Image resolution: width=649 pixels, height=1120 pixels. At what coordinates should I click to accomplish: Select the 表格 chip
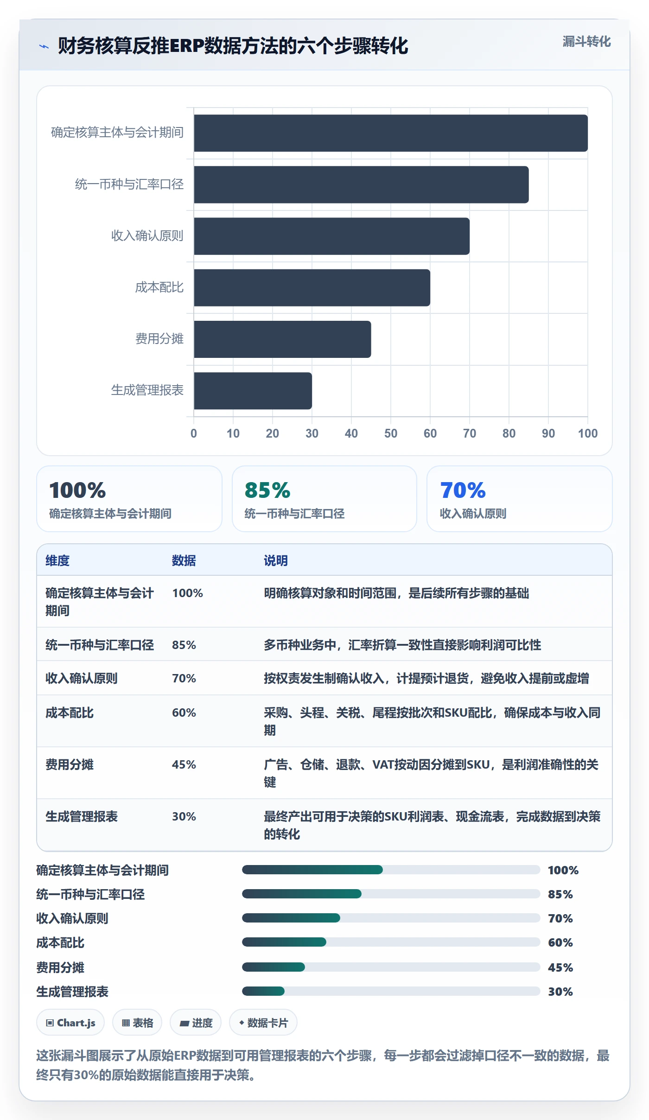click(x=137, y=1023)
